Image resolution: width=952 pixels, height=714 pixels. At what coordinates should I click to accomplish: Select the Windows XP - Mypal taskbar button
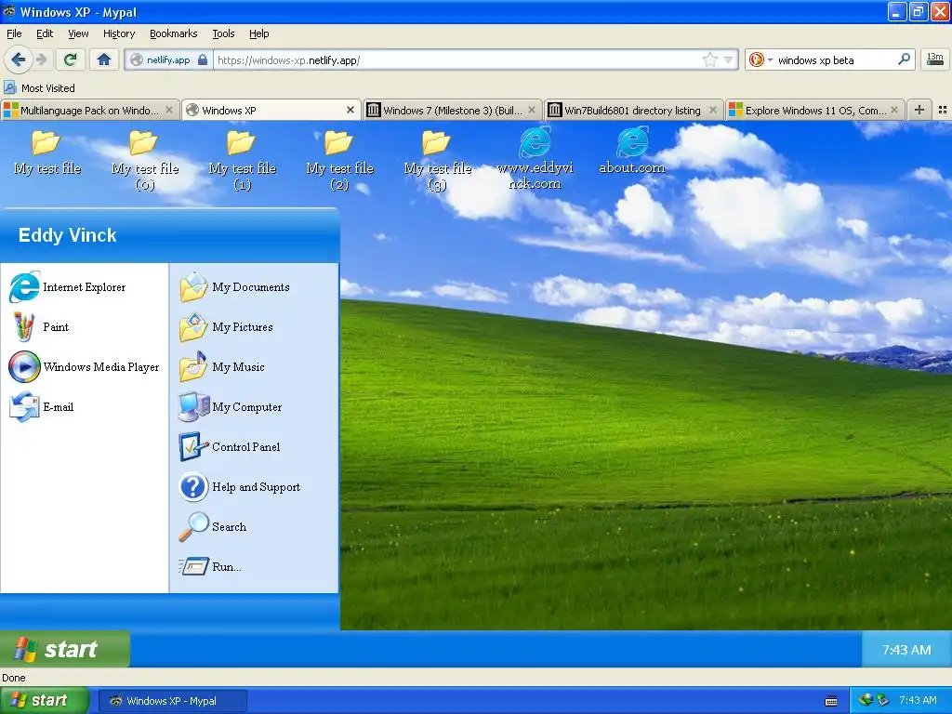(172, 701)
